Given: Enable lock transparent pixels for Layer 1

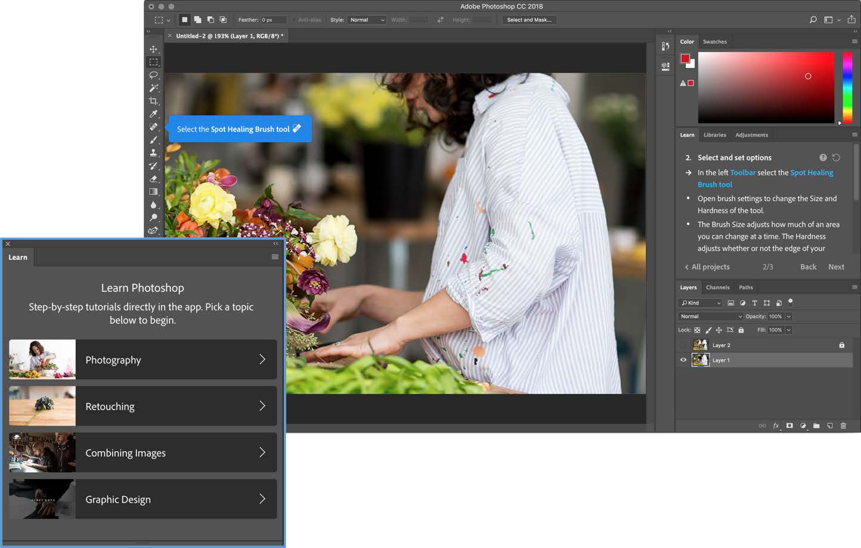Looking at the screenshot, I should [697, 330].
